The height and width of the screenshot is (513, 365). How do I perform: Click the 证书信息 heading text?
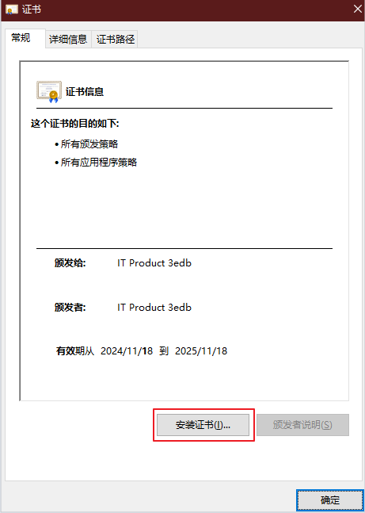coord(85,92)
